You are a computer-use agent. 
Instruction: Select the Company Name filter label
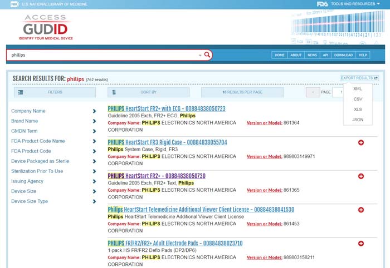point(28,111)
